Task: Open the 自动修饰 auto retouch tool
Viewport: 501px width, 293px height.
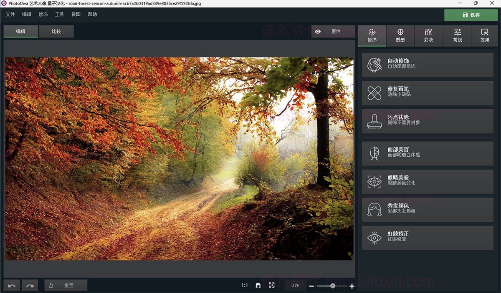Action: (428, 65)
